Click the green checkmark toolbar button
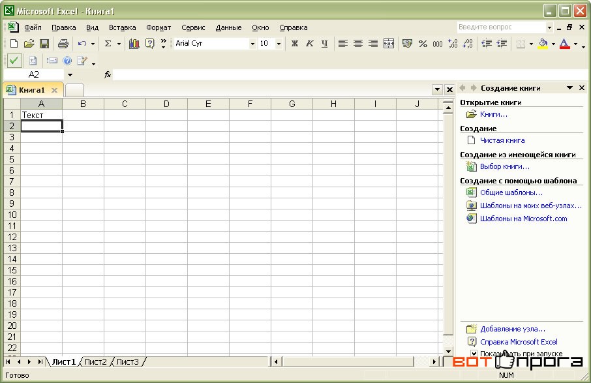Image resolution: width=591 pixels, height=383 pixels. (14, 61)
